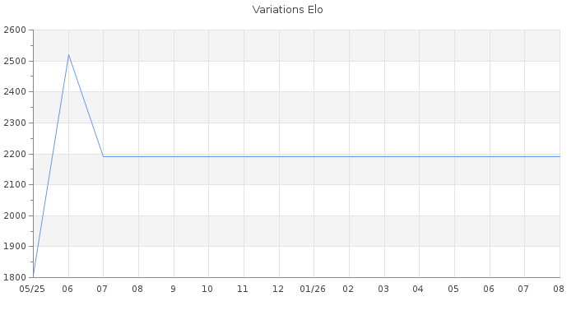
Task: Click the 2200 y-axis tick label
Action: pos(15,154)
